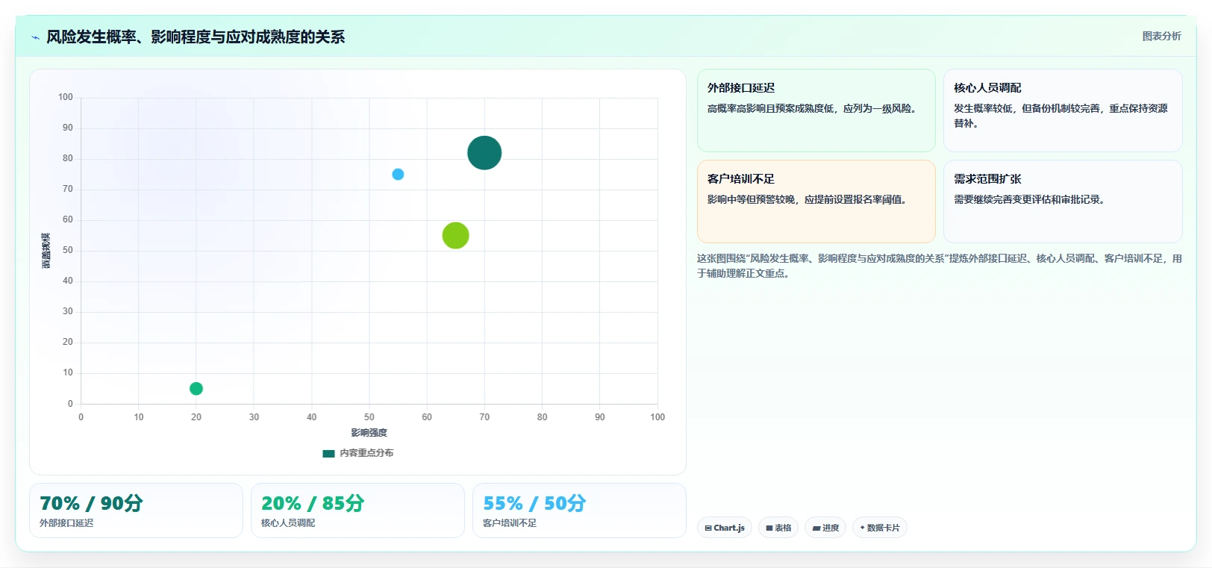Select the 数据卡片 tag chip
Screen dimensions: 1212x568
click(880, 528)
